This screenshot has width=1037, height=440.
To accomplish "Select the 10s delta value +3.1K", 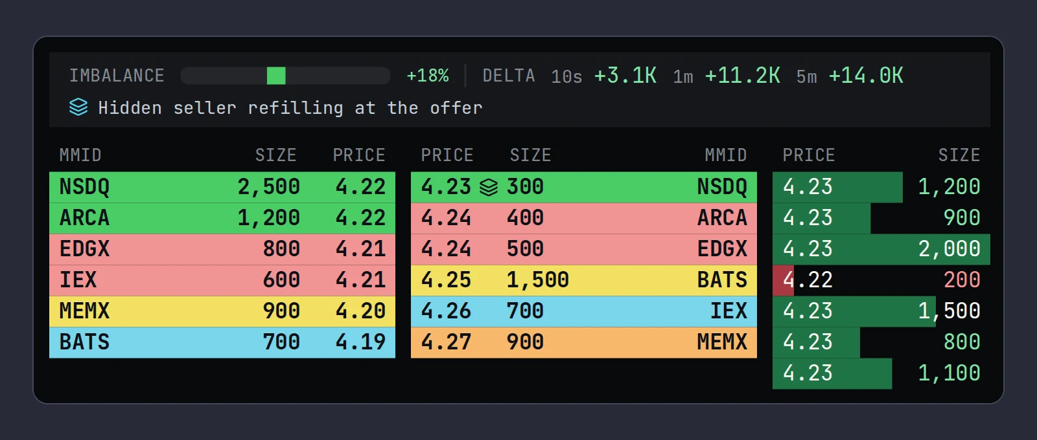I will 625,76.
